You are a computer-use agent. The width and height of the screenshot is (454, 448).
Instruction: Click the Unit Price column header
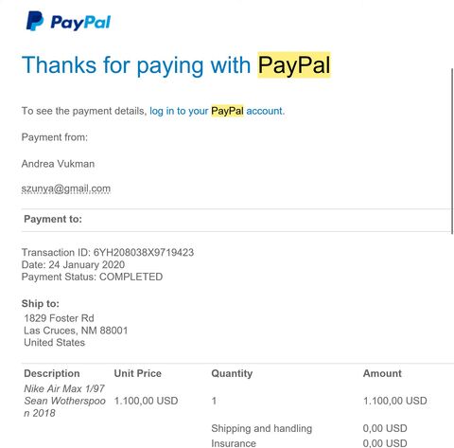(138, 373)
